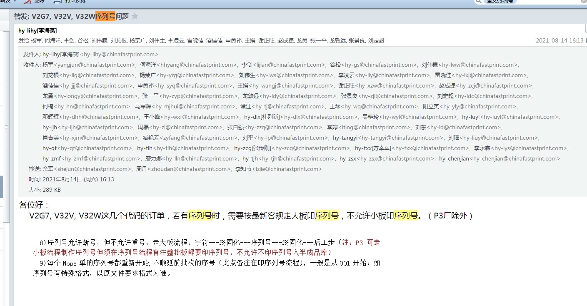587x306 pixels.
Task: Click the email subject title
Action: click(71, 16)
